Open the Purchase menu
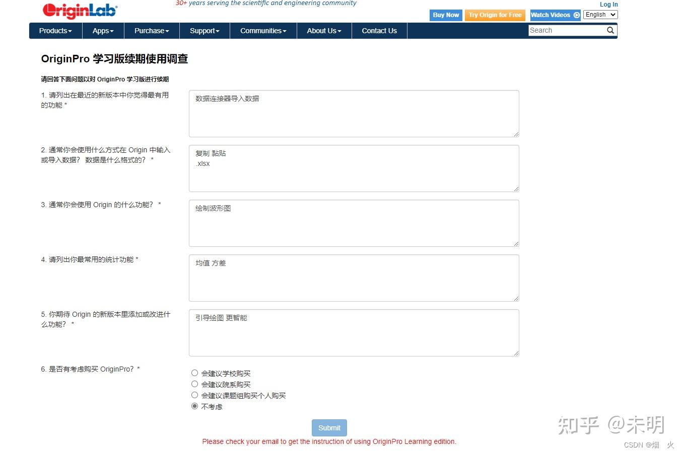Viewport: 682px width, 453px height. pos(151,31)
